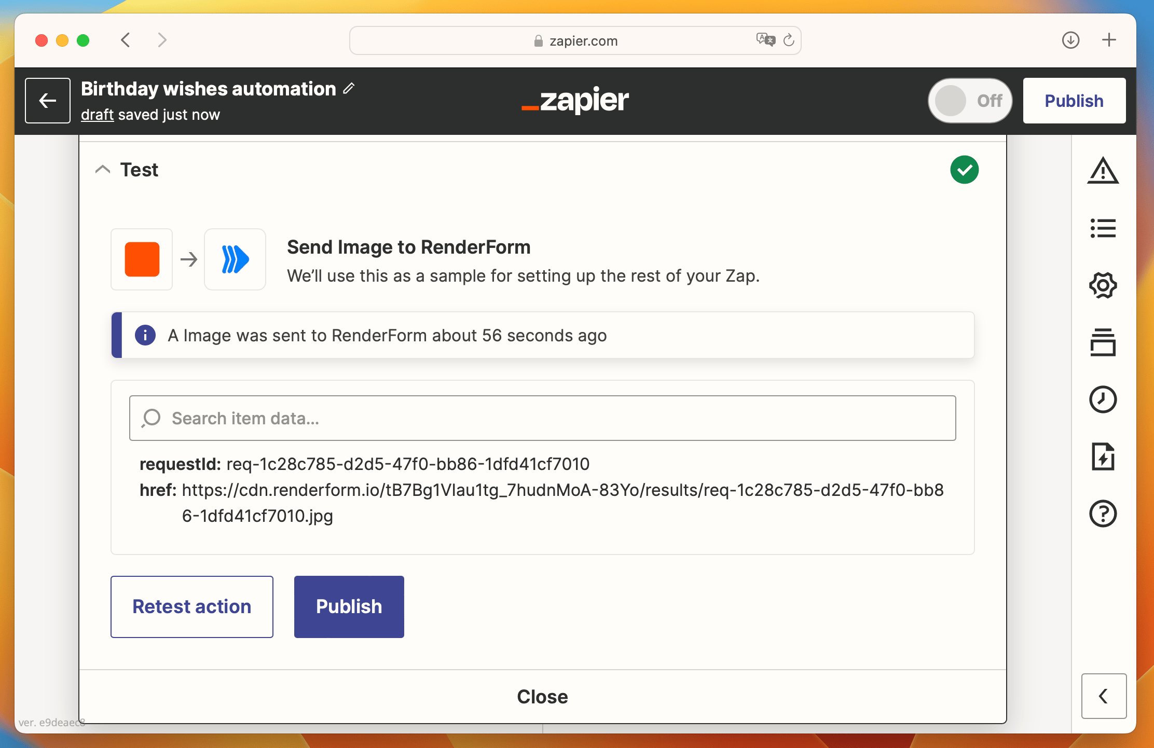Click Publish button in top header
Viewport: 1154px width, 748px height.
1074,101
